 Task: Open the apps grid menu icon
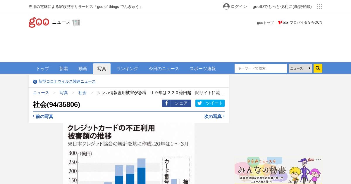319,6
